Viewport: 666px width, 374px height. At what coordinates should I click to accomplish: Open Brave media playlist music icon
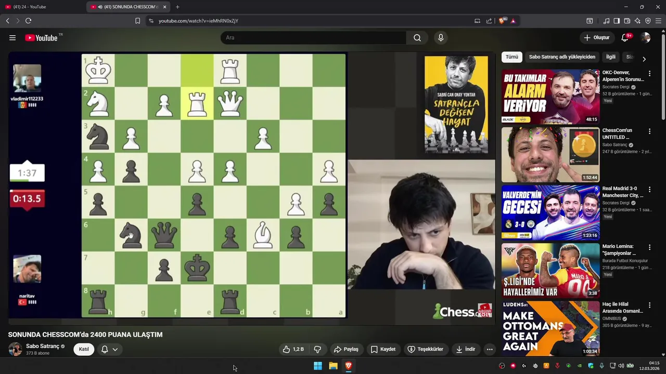click(x=606, y=21)
